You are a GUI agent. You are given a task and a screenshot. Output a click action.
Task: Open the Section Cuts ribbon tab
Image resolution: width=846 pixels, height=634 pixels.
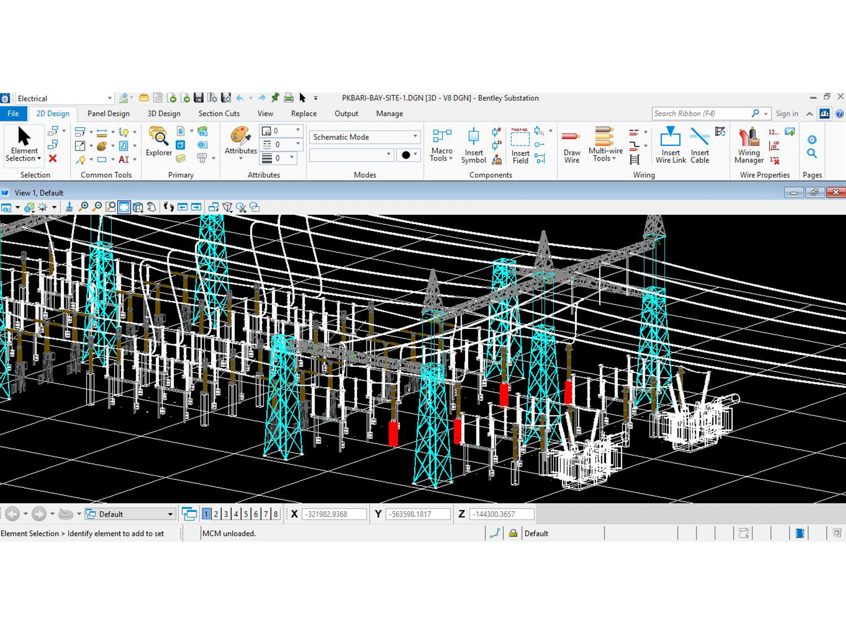click(x=219, y=114)
